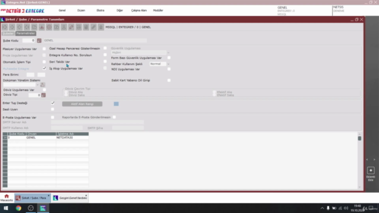The image size is (379, 213).
Task: Click the printer toolbar icon
Action: point(79,27)
